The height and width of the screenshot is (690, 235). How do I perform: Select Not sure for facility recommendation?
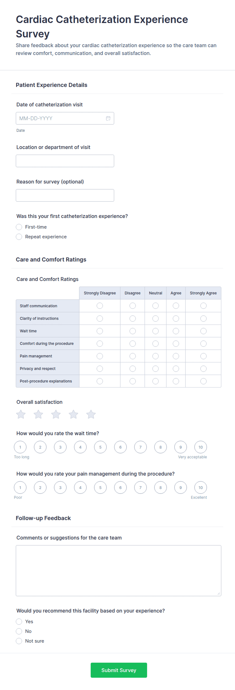coord(19,641)
